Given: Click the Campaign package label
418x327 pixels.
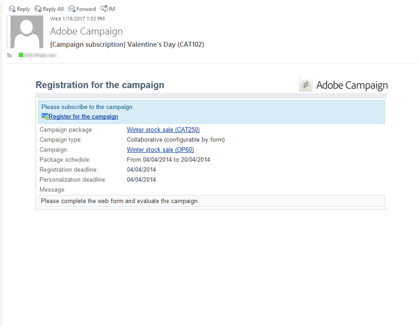Looking at the screenshot, I should [x=66, y=130].
